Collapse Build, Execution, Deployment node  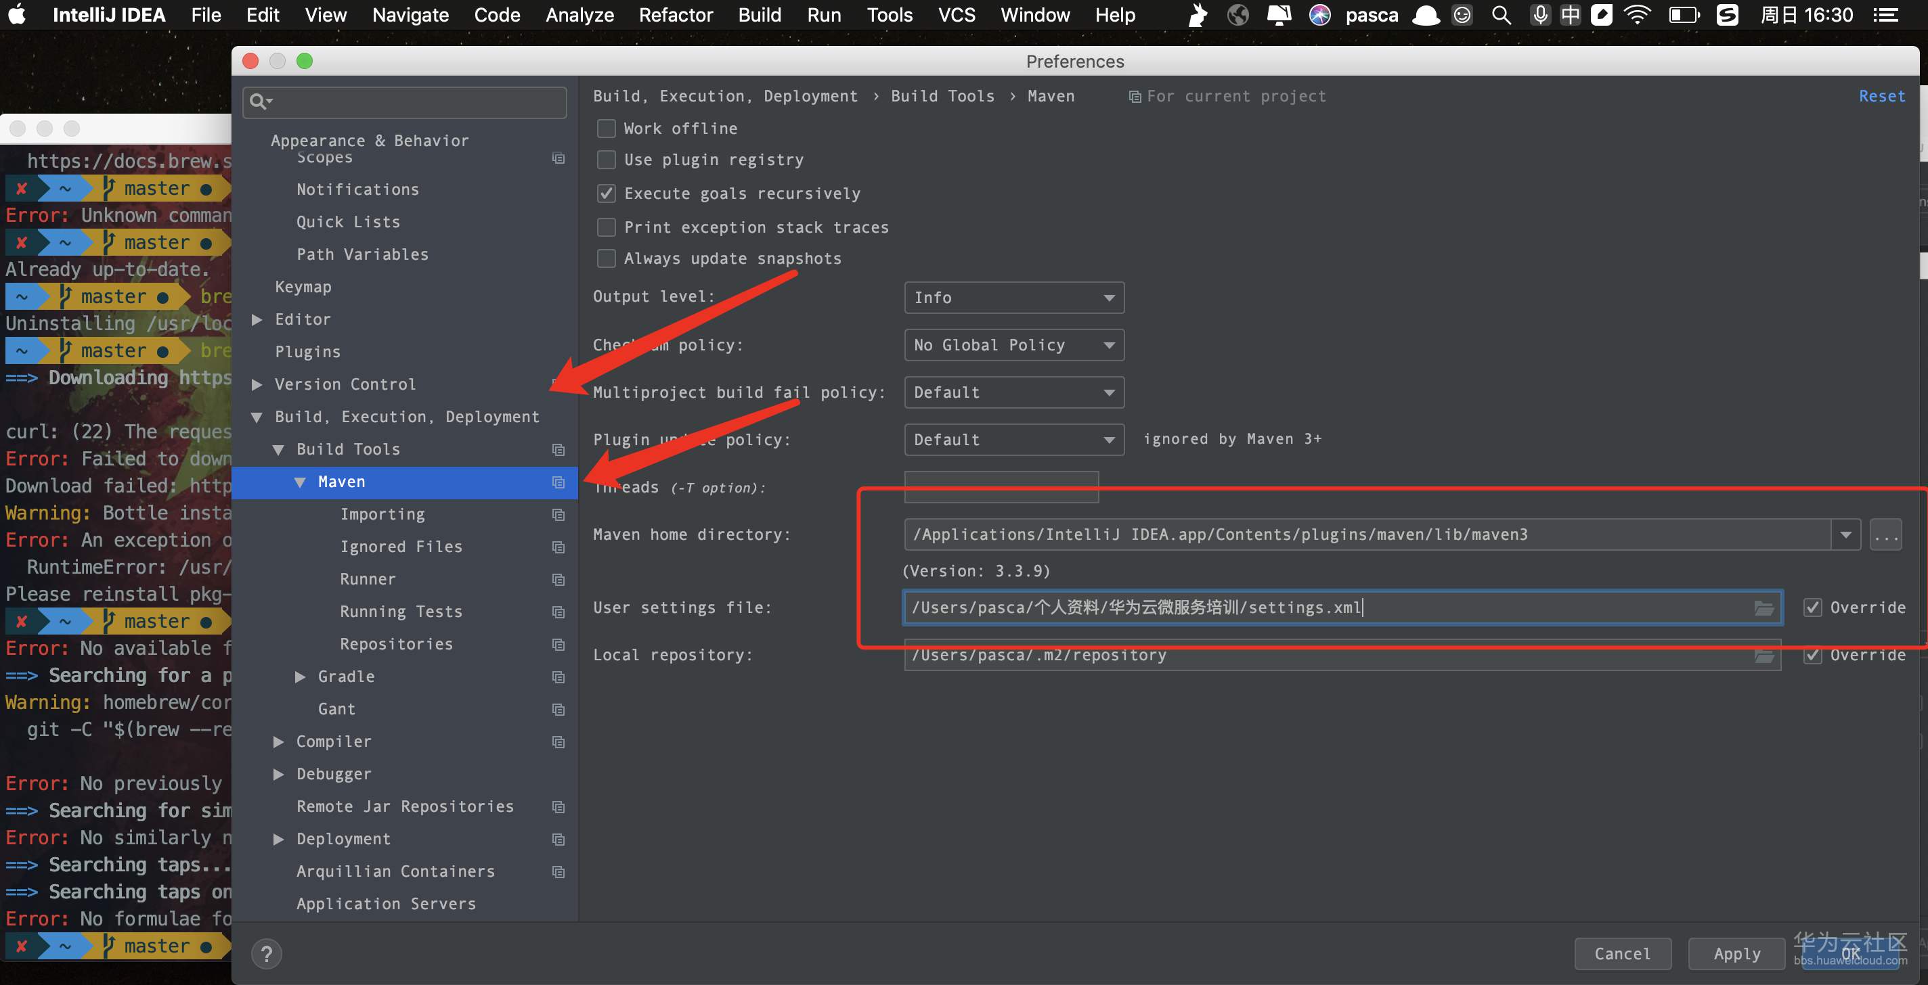pos(257,417)
